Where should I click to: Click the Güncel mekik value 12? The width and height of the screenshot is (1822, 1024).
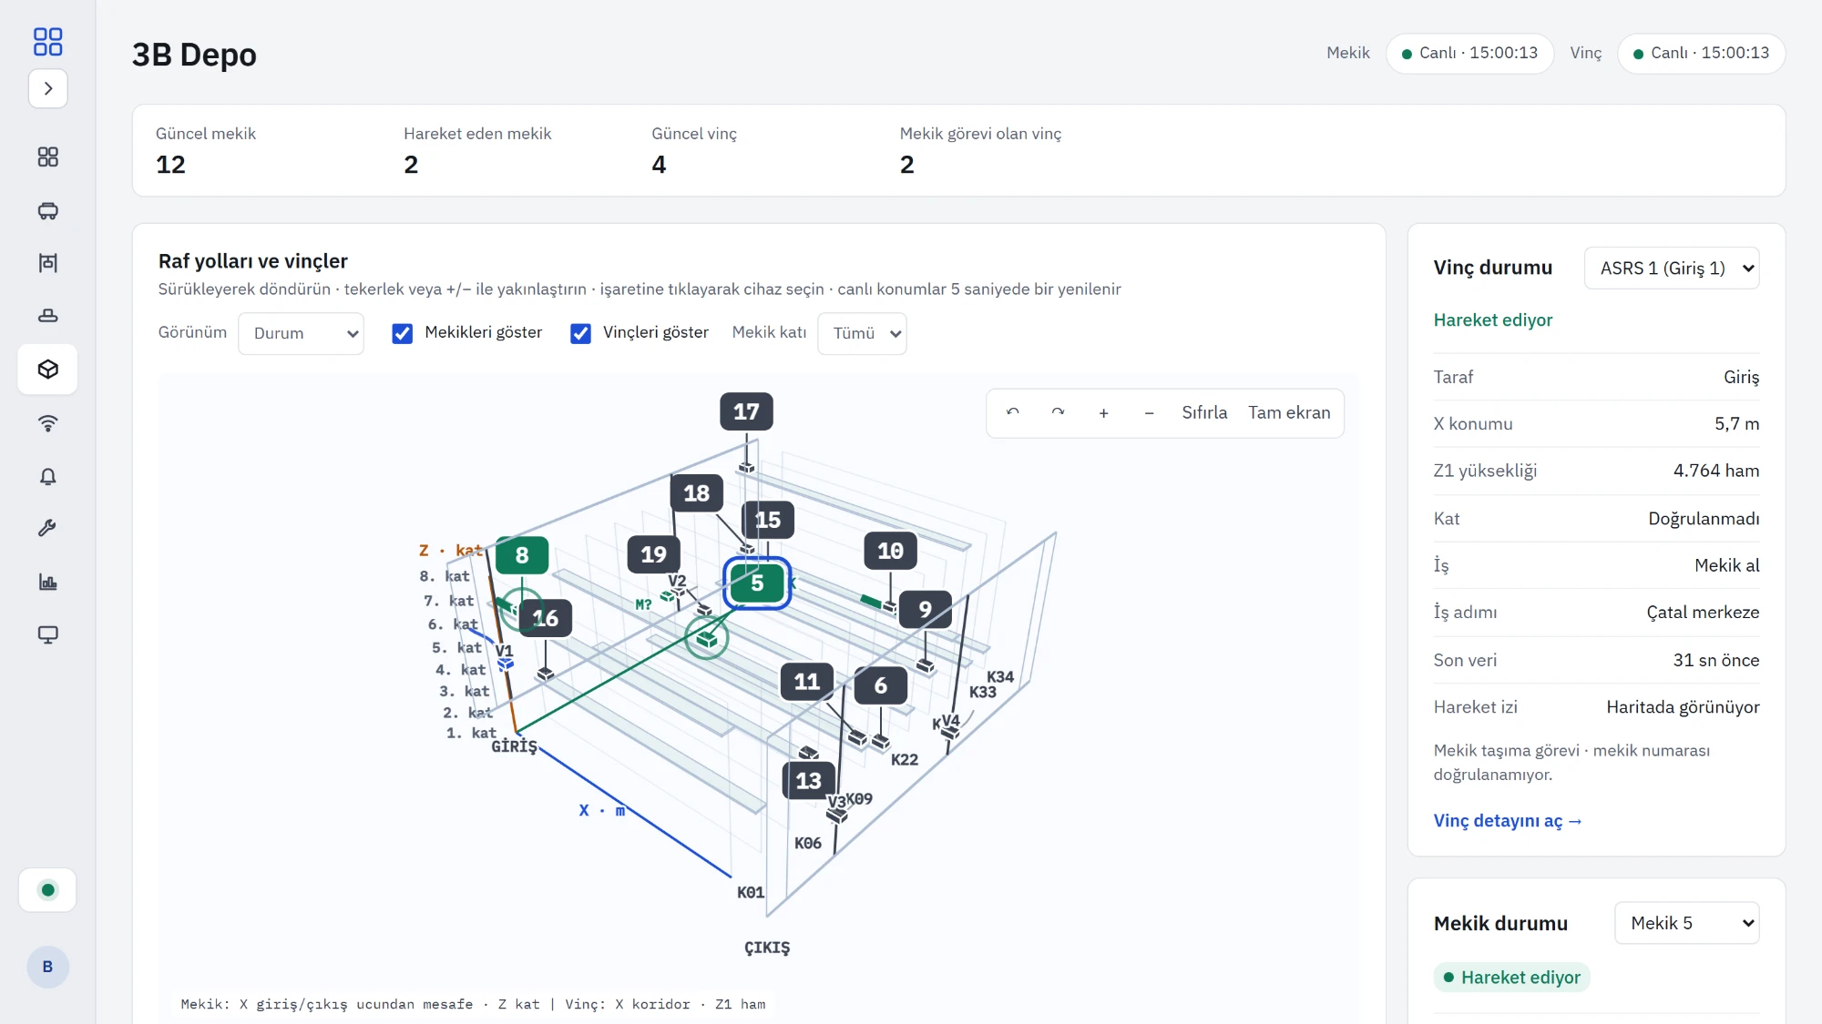point(170,165)
